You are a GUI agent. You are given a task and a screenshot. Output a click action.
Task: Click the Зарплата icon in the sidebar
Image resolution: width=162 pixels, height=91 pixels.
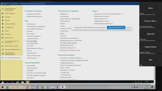click(3, 34)
